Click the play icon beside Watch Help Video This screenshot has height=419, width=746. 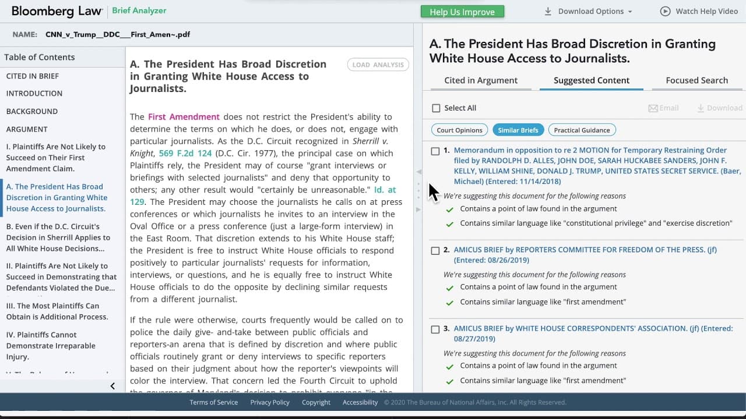tap(665, 11)
